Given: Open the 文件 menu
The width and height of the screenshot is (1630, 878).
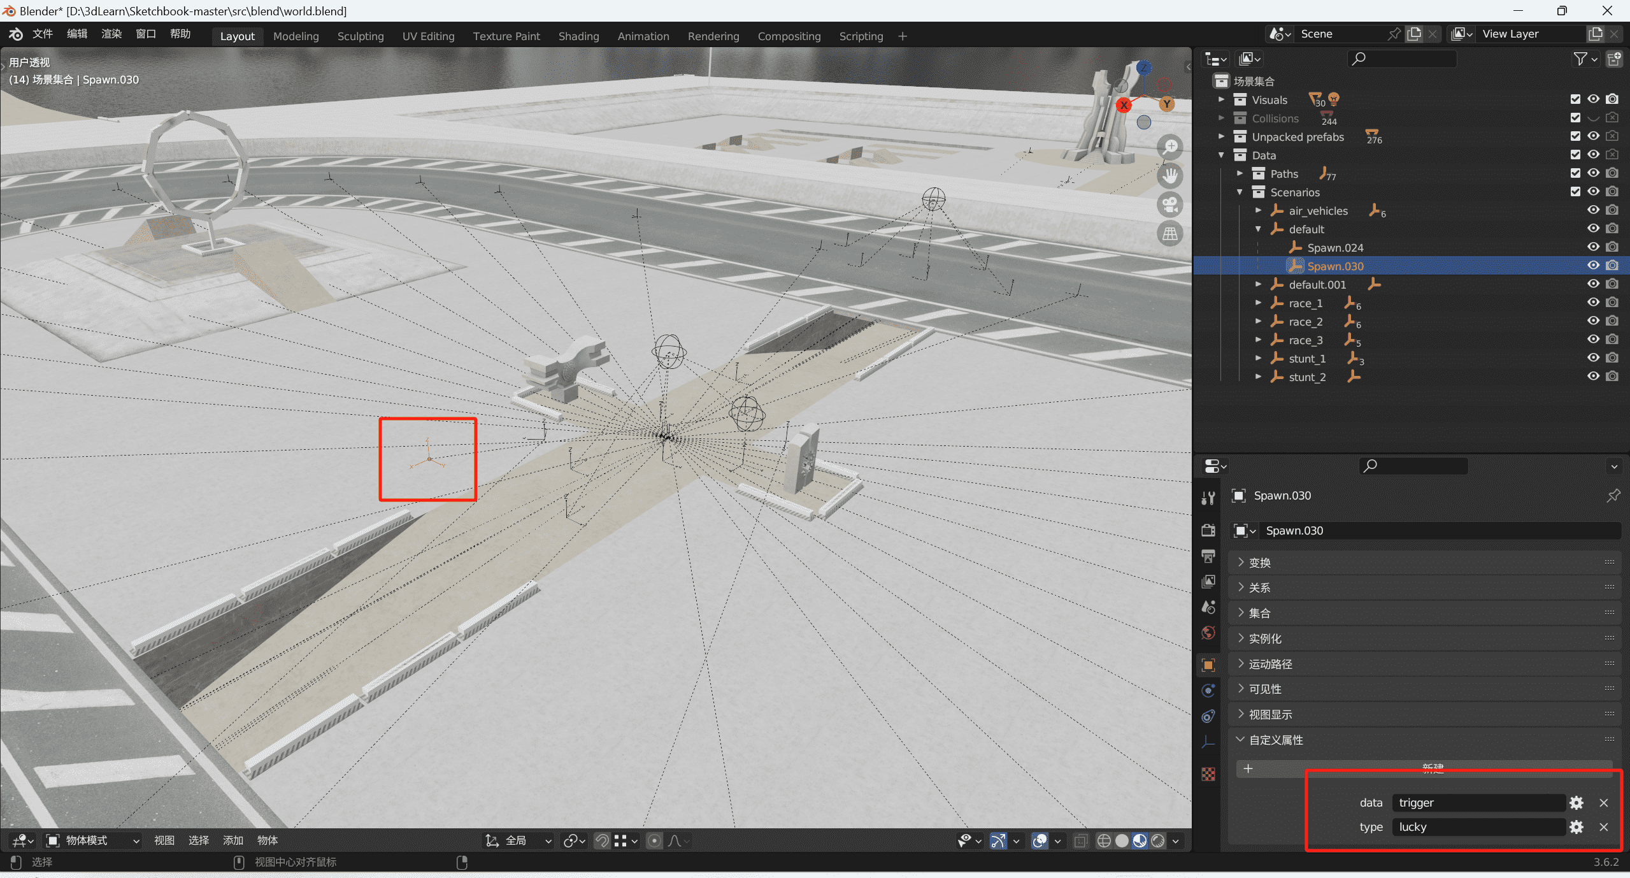Looking at the screenshot, I should point(43,34).
